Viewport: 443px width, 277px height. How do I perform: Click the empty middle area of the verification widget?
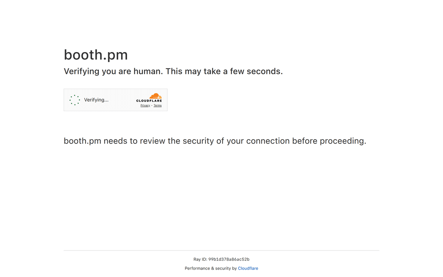(x=122, y=100)
